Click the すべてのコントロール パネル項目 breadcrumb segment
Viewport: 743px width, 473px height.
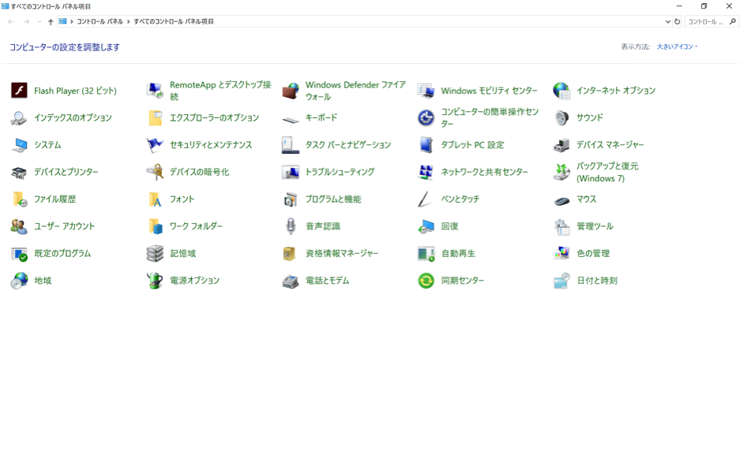tap(174, 21)
